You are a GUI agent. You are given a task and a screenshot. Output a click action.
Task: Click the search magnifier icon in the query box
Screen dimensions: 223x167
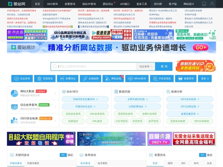point(55,66)
